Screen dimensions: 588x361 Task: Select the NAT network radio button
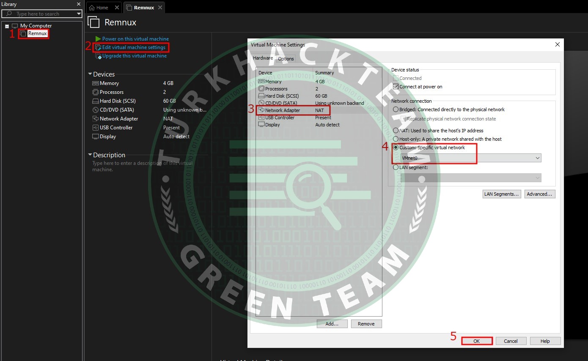[396, 131]
